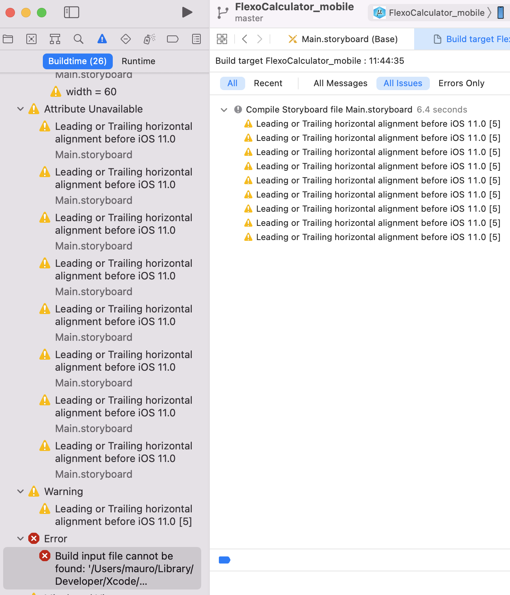This screenshot has width=510, height=595.
Task: Select first warning under Compile Storyboard
Action: (372, 124)
